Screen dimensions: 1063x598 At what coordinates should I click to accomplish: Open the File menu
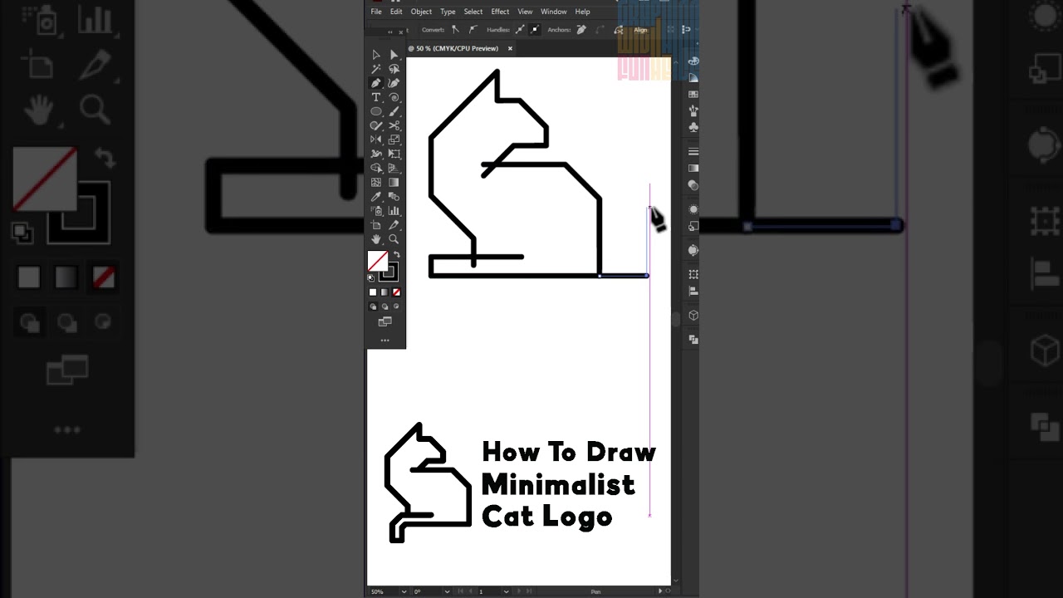pos(376,12)
